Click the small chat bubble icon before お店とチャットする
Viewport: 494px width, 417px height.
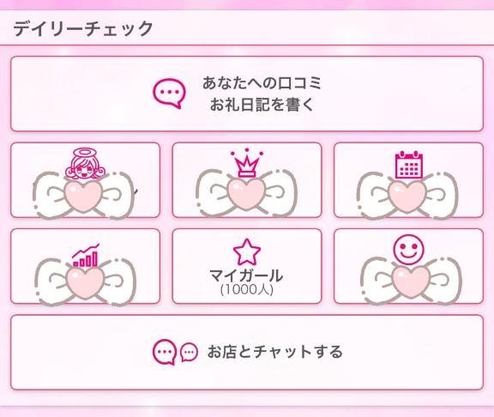tap(189, 352)
